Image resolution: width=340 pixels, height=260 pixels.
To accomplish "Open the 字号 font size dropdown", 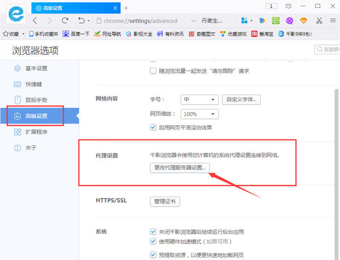I will coord(199,99).
